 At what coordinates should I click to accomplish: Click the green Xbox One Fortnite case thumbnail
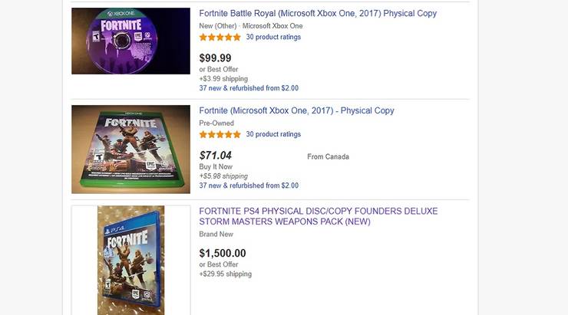click(x=130, y=149)
